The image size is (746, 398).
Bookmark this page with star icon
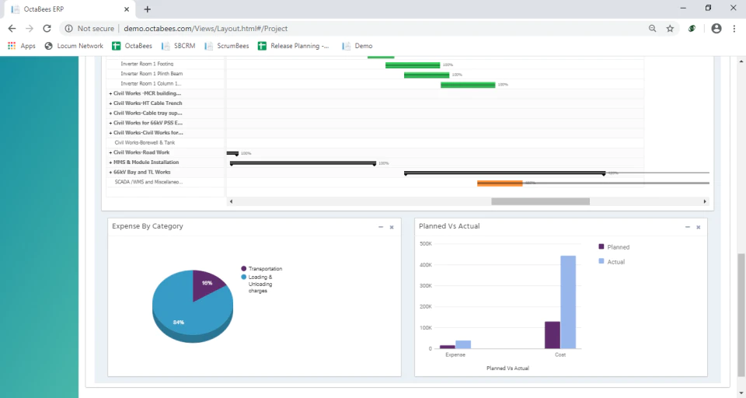(670, 29)
